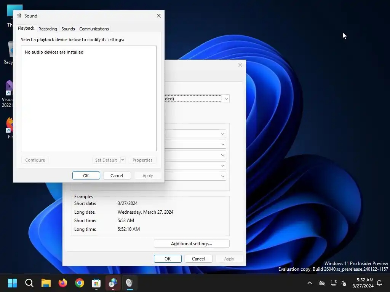This screenshot has height=292, width=390.
Task: Click the network display tray icon
Action: (334, 283)
